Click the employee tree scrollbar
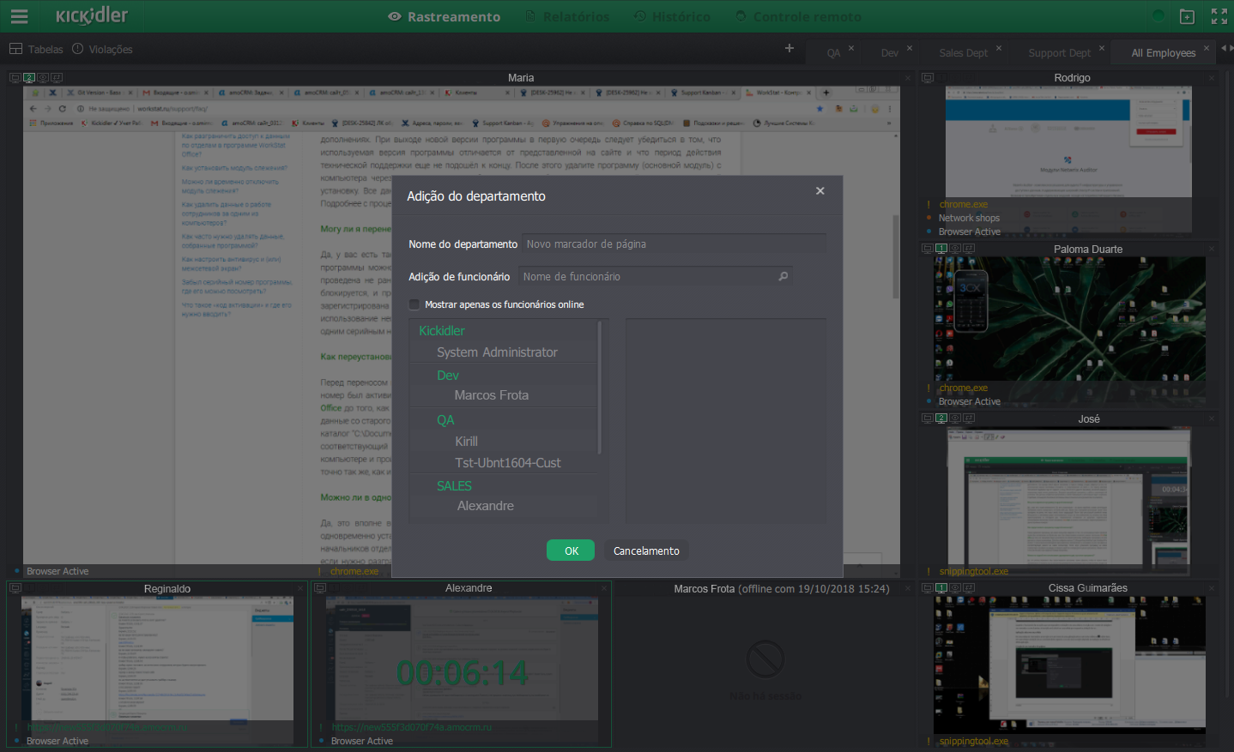 pos(599,388)
